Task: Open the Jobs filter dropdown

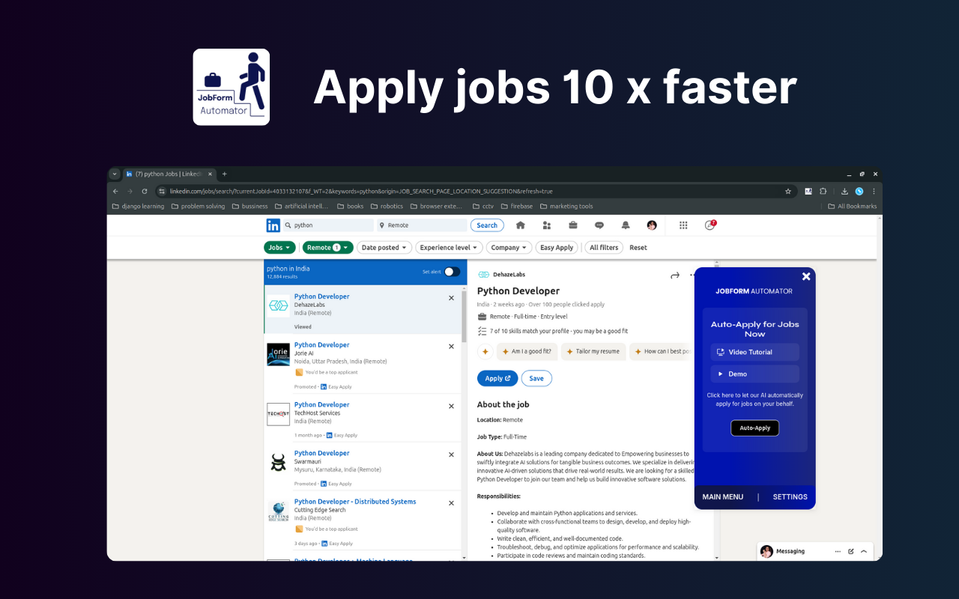Action: (x=279, y=248)
